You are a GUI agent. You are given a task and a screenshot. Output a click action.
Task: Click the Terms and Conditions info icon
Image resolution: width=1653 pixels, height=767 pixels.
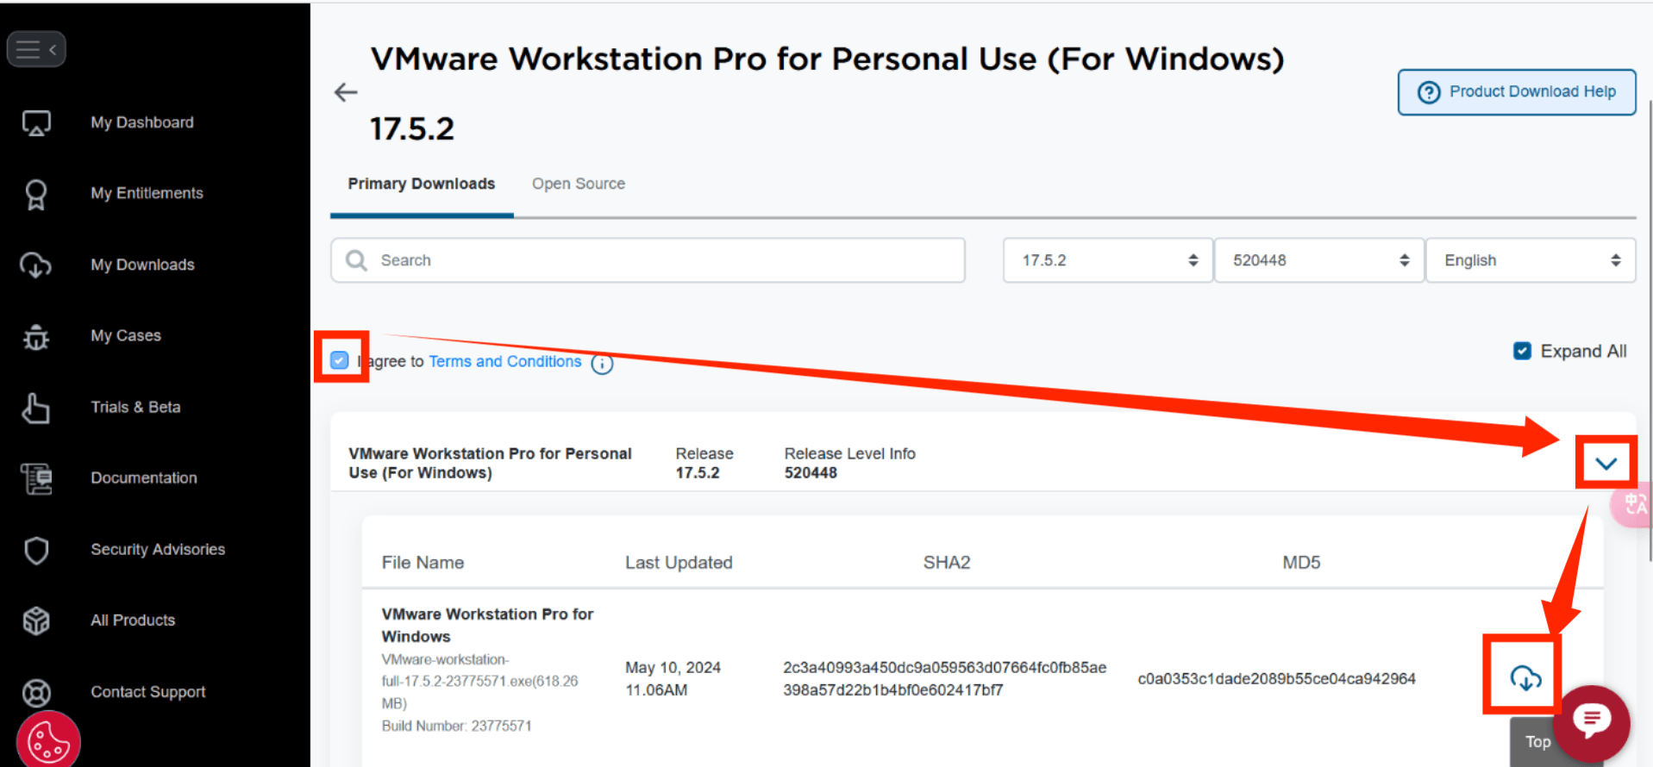click(x=602, y=364)
